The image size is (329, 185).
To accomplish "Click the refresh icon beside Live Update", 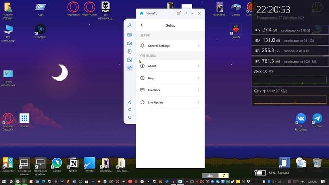I will coord(142,102).
